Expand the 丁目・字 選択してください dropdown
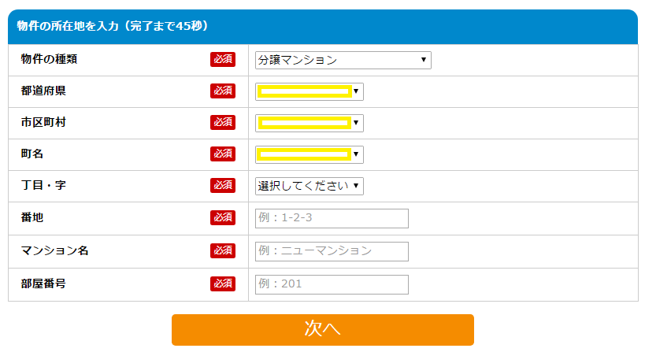Image resolution: width=645 pixels, height=352 pixels. (x=309, y=186)
